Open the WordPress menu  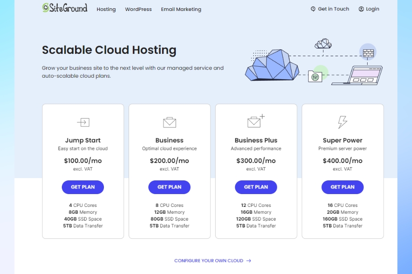coord(138,9)
